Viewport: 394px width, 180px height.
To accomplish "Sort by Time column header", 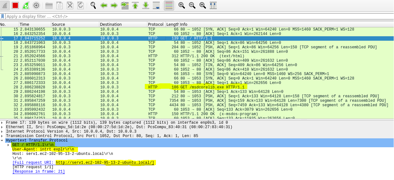I will coord(35,24).
